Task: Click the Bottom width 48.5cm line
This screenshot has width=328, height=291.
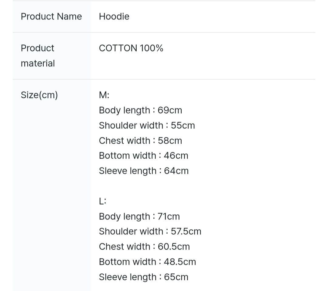Action: pos(147,262)
